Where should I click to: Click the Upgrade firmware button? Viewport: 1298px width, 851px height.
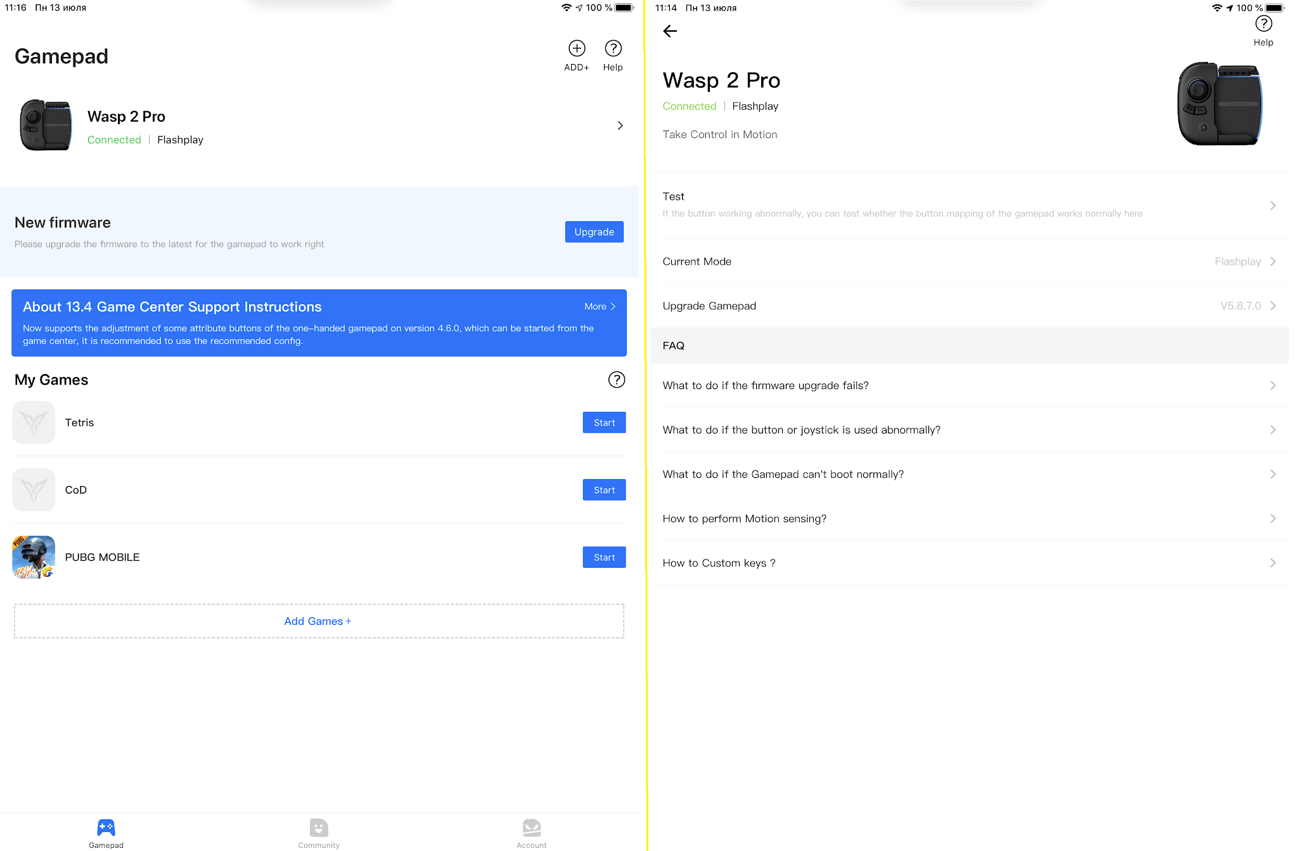coord(594,232)
